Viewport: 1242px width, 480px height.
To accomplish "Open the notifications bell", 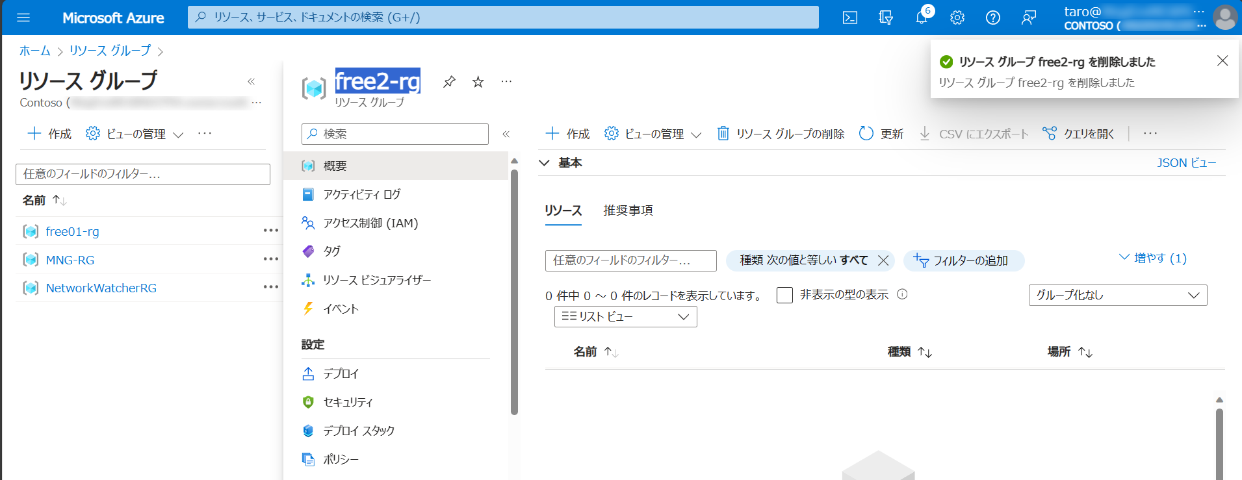I will tap(922, 18).
